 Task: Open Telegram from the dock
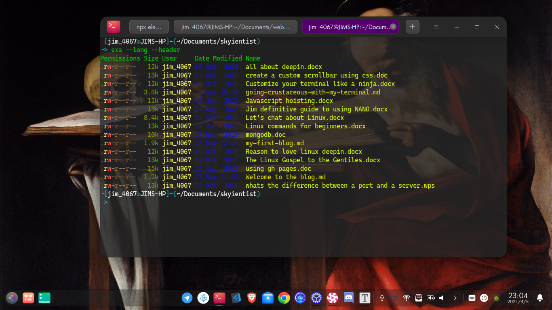coord(187,298)
